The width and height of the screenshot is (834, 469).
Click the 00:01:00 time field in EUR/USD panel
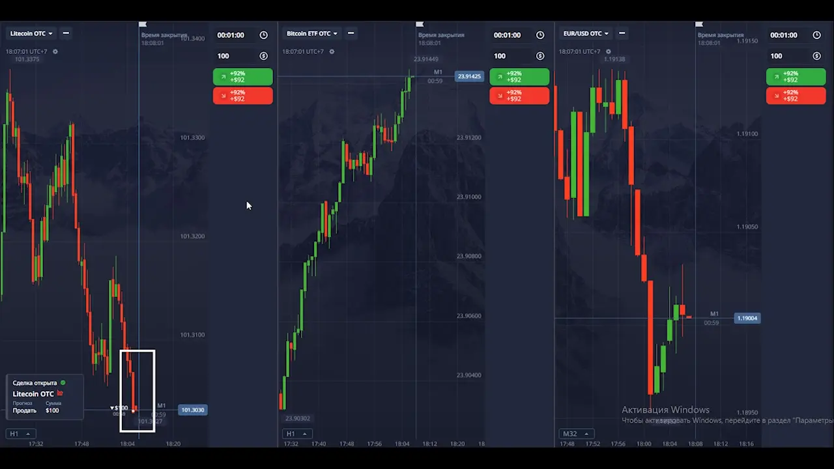pos(784,35)
